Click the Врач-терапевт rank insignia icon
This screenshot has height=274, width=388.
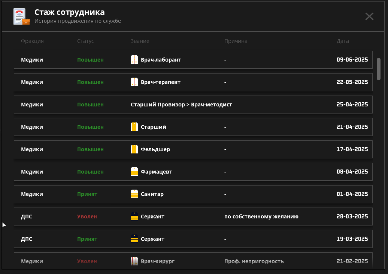click(134, 82)
